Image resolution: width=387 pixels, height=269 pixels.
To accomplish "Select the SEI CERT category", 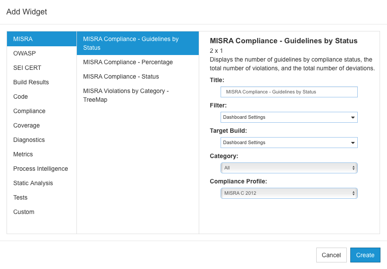I will tap(41, 68).
